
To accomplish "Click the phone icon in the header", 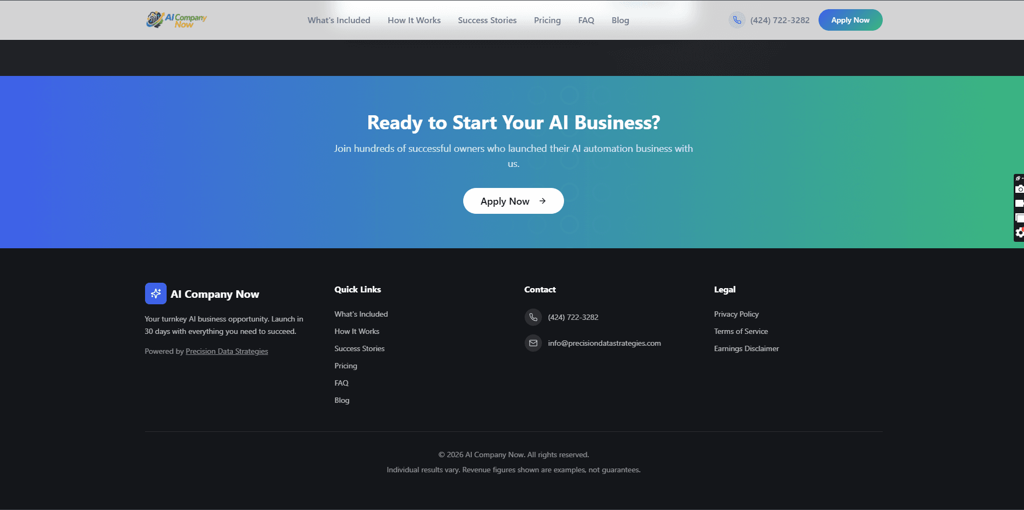I will pyautogui.click(x=737, y=20).
